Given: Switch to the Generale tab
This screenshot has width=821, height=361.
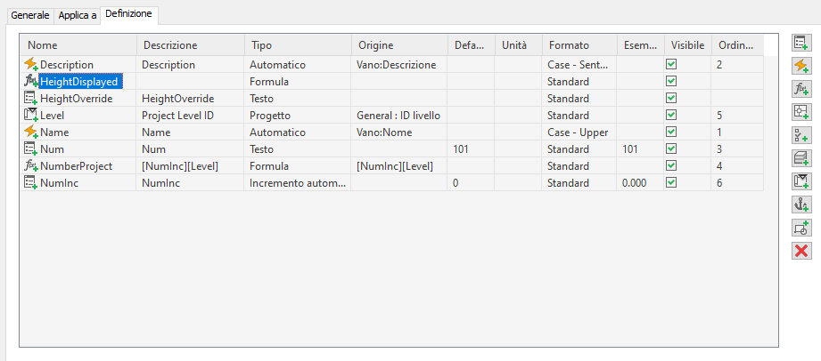Looking at the screenshot, I should pos(29,15).
